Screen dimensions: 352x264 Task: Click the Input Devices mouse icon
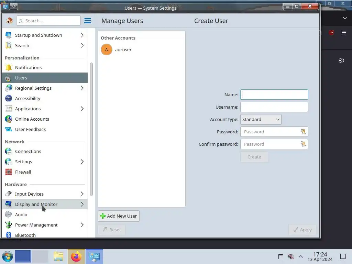[x=9, y=194]
